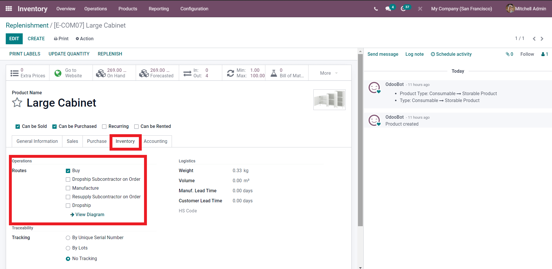Open In/Out transfers arrows button
Viewport: 552px width, 269px height.
[200, 73]
